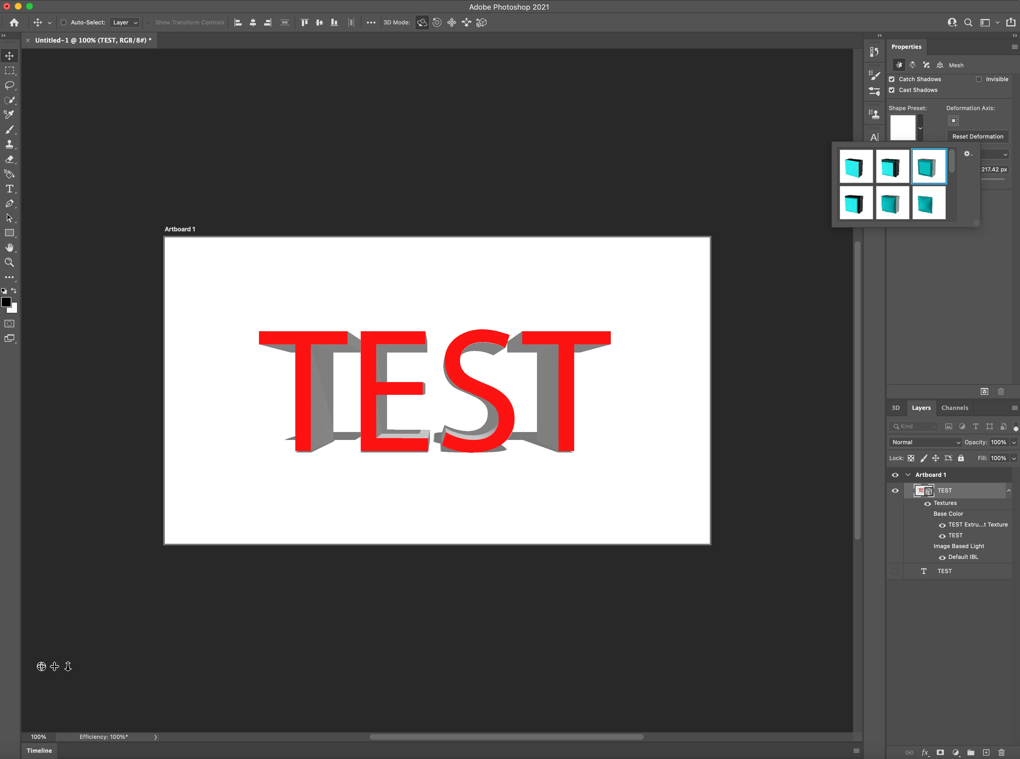Select the Clone Stamp tool
The height and width of the screenshot is (759, 1020).
click(9, 144)
